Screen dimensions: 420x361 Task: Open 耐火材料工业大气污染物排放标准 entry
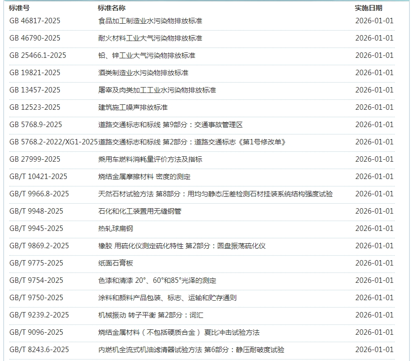(150, 38)
